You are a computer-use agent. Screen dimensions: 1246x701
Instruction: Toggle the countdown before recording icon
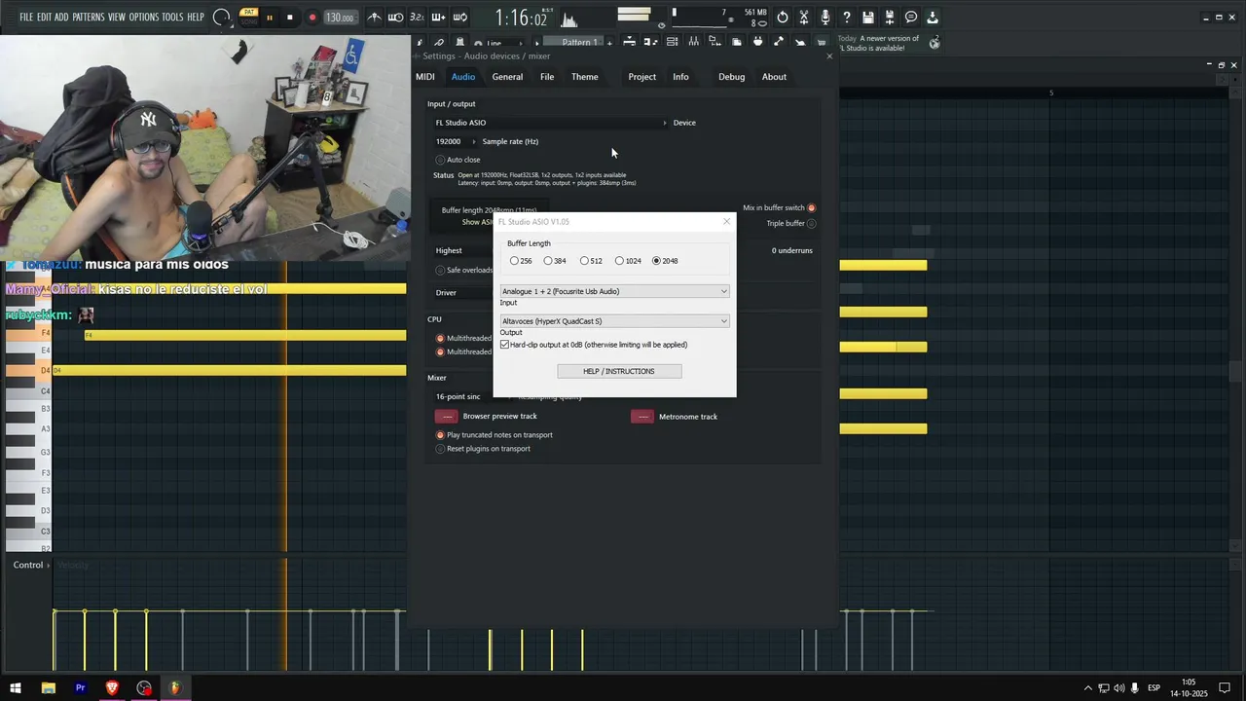(x=417, y=18)
